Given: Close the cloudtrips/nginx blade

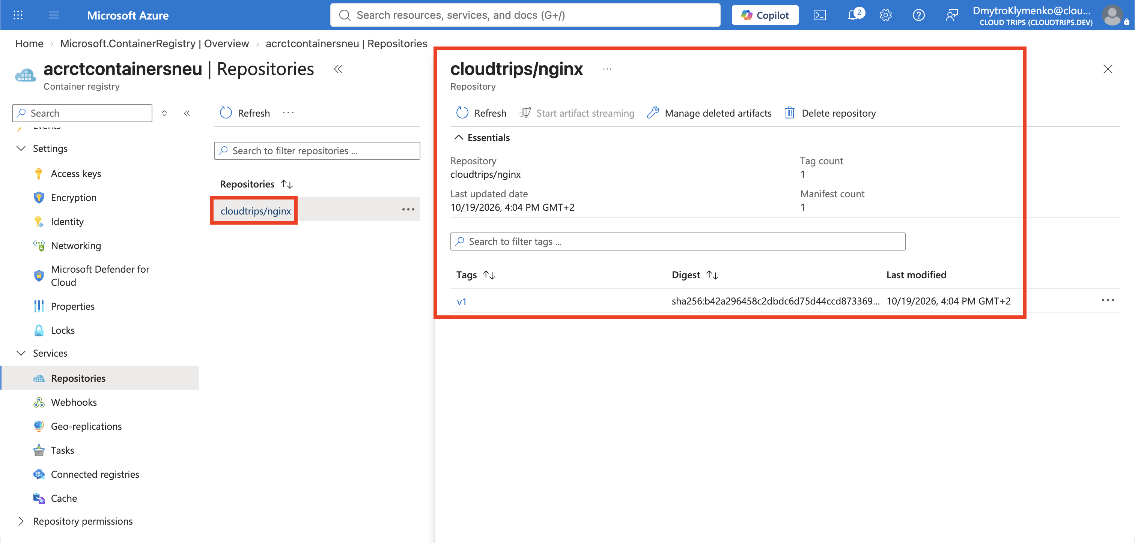Looking at the screenshot, I should [1108, 69].
